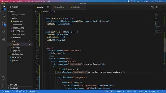166x93 pixels.
Task: Open macOS Spotlight search icon
Action: click(144, 1)
